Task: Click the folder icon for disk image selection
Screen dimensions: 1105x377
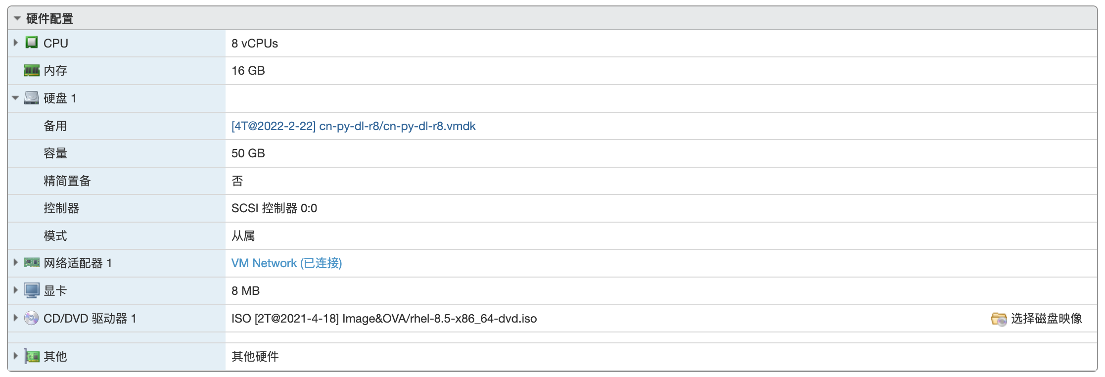Action: pos(999,319)
